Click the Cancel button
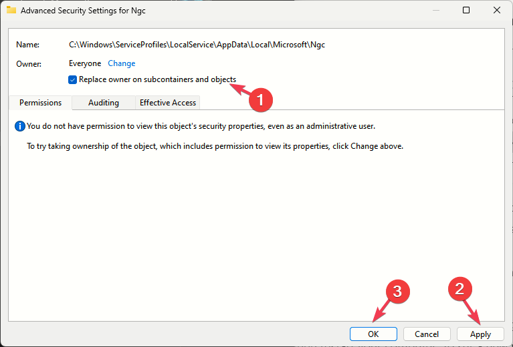Viewport: 513px width, 347px height. click(x=427, y=334)
